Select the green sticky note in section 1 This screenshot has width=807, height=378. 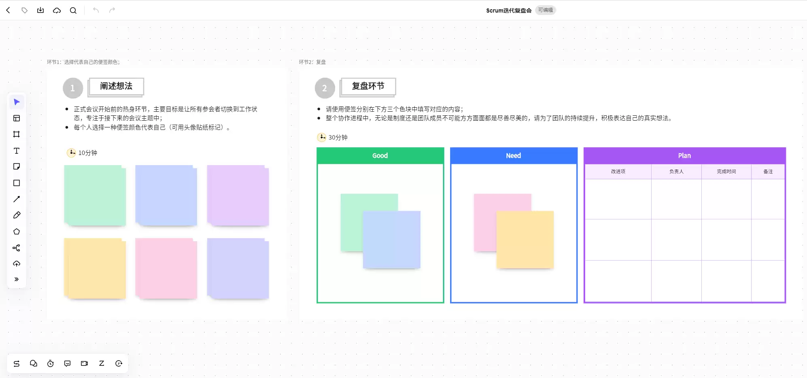[x=95, y=195]
